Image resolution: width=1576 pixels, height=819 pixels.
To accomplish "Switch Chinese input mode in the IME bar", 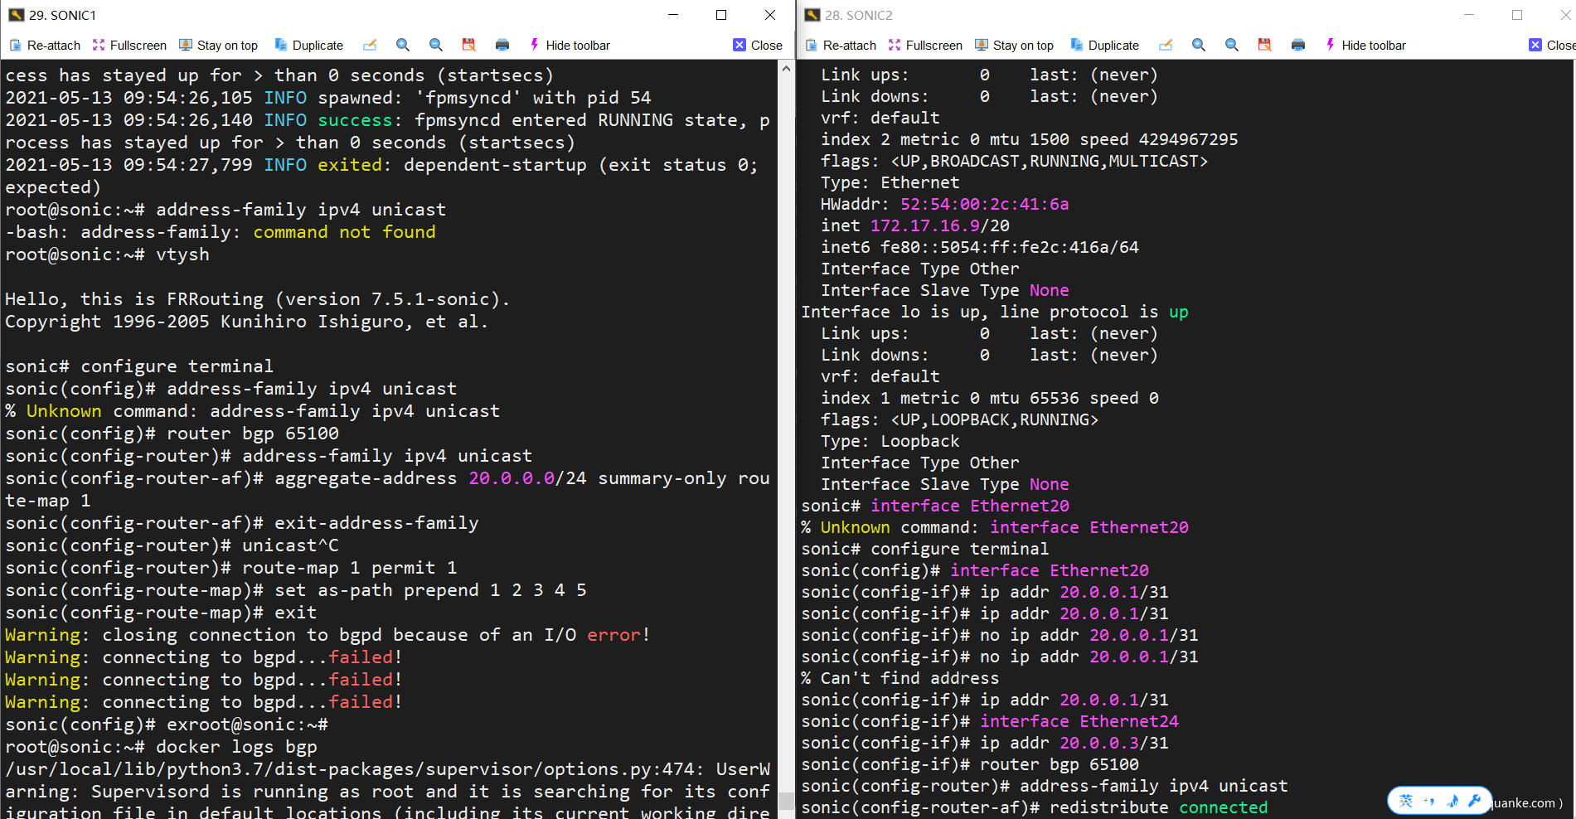I will 1406,801.
